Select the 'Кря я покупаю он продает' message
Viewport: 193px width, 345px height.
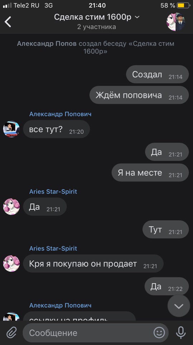click(x=93, y=263)
